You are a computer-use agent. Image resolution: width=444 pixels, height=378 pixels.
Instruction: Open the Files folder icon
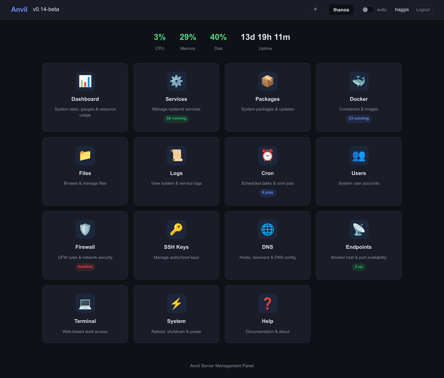[x=85, y=156]
